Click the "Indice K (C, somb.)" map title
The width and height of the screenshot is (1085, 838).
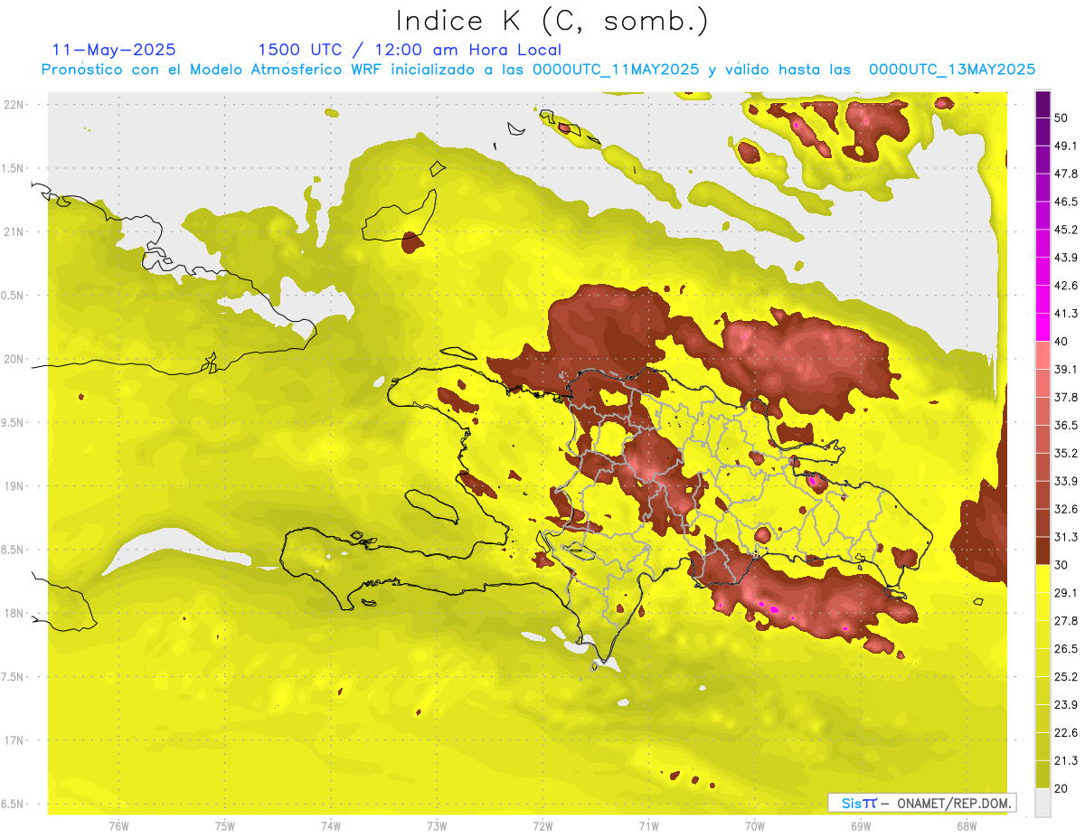(x=552, y=20)
